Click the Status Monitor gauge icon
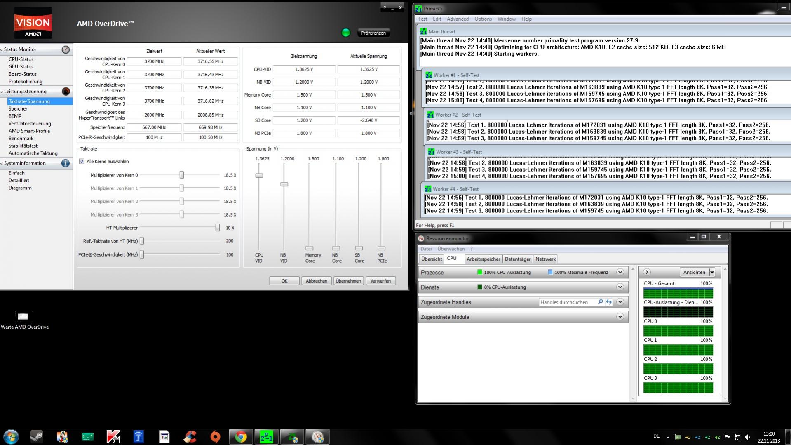Screen dimensions: 791x445 tap(66, 49)
